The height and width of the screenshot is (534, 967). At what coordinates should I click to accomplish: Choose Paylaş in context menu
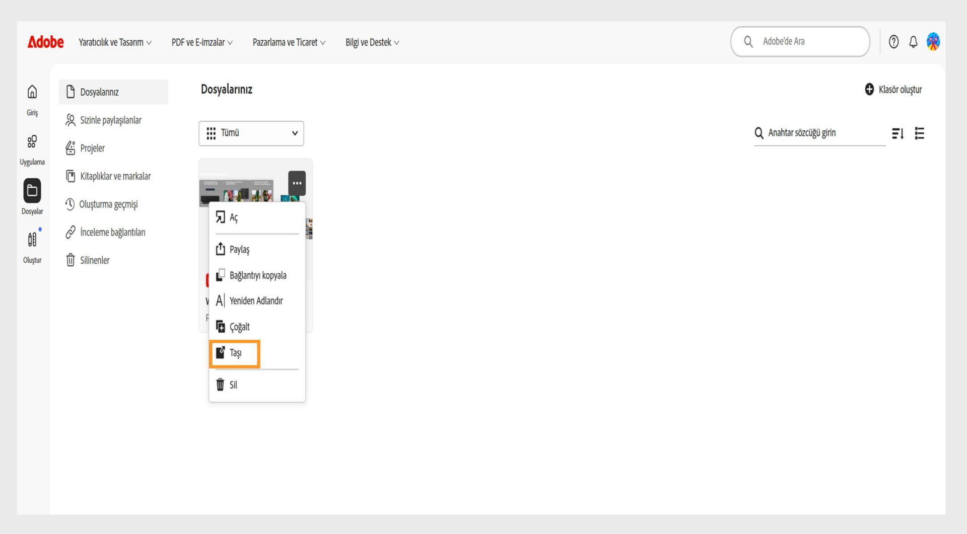(257, 249)
